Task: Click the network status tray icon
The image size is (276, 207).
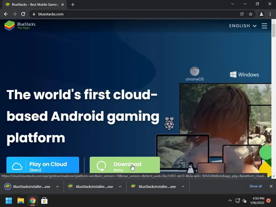Action: [x=238, y=201]
